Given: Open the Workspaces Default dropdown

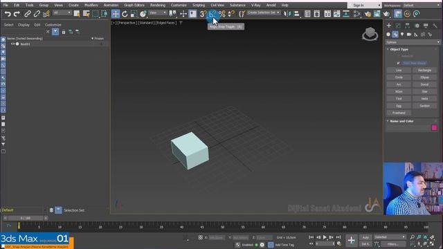Looking at the screenshot, I should 422,6.
